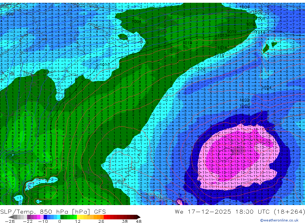Click the gray arrow at the legend's cold end
Image resolution: width=305 pixels, height=223 pixels.
11,217
